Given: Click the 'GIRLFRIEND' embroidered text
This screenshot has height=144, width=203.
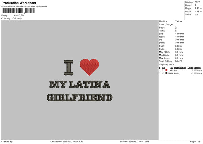Looking at the screenshot, I should pyautogui.click(x=80, y=97).
